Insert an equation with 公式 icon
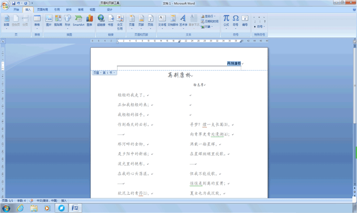 (226, 22)
